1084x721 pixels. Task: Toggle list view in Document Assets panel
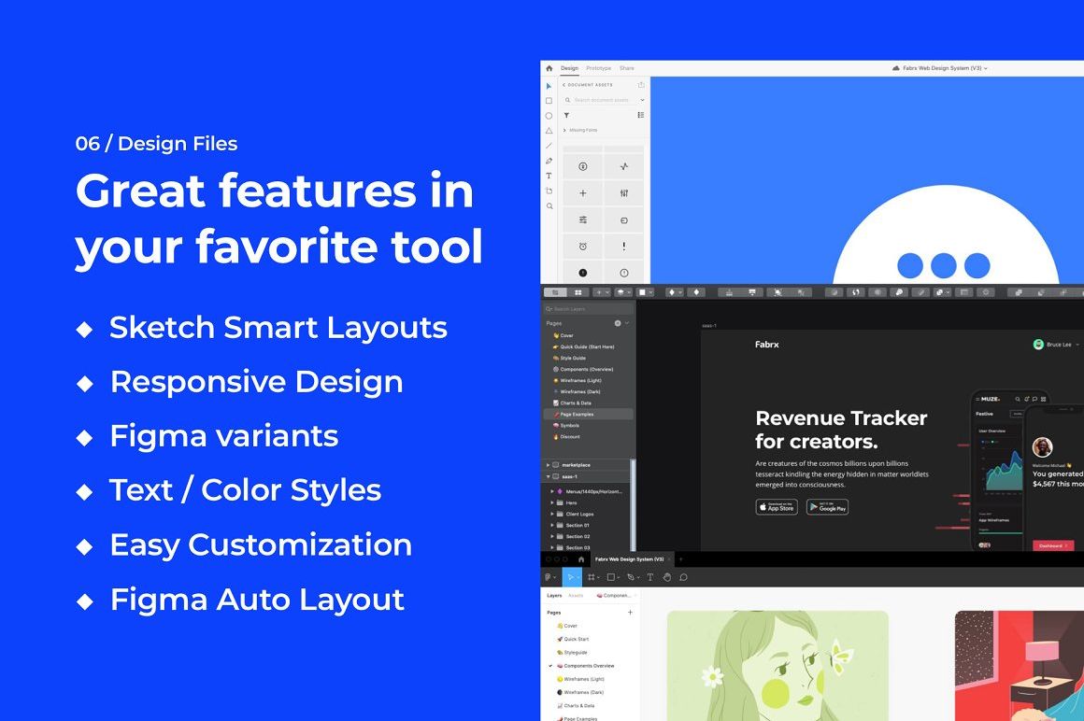coord(641,115)
